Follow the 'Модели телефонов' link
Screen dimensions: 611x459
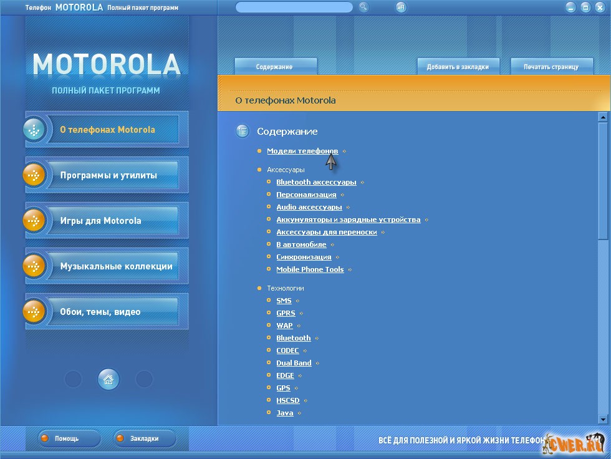tap(302, 151)
